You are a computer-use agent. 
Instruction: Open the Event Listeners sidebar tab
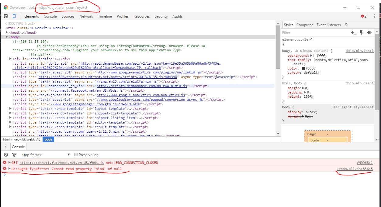(x=329, y=25)
